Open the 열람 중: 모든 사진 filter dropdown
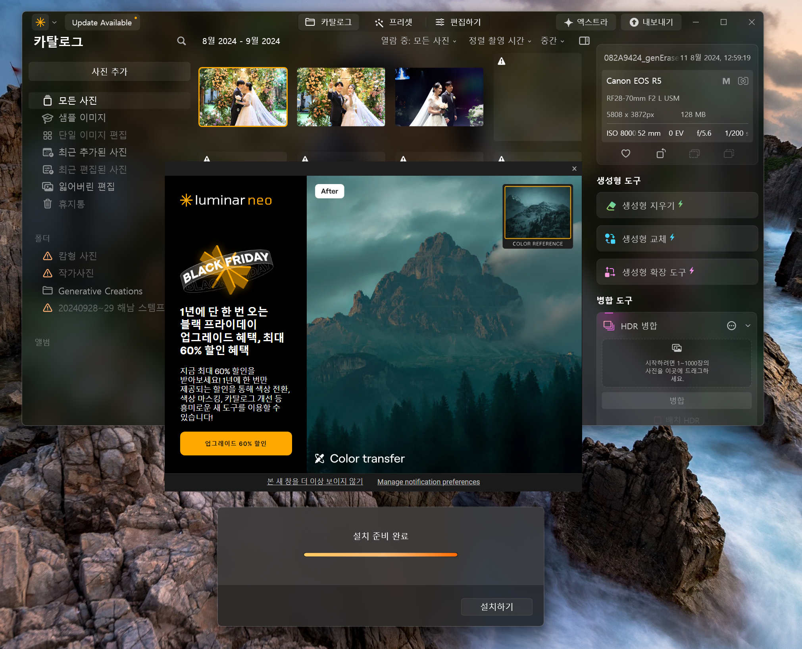This screenshot has width=802, height=649. 419,41
